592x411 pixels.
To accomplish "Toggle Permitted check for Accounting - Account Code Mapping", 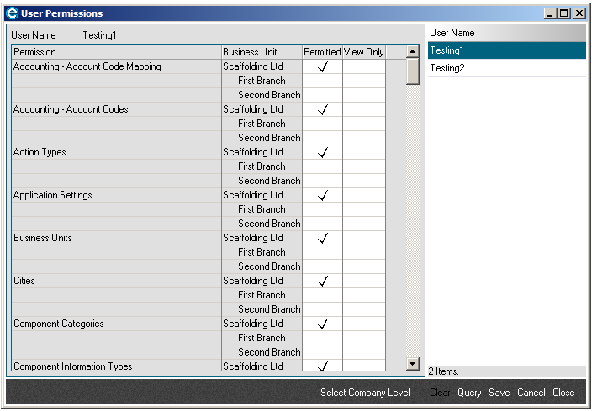I will [x=322, y=67].
